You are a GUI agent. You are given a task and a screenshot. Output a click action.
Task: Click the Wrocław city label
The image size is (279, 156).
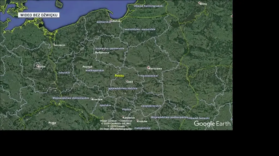[97, 100]
